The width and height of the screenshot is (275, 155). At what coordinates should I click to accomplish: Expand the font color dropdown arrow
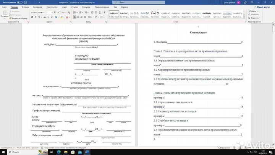[x=70, y=17]
